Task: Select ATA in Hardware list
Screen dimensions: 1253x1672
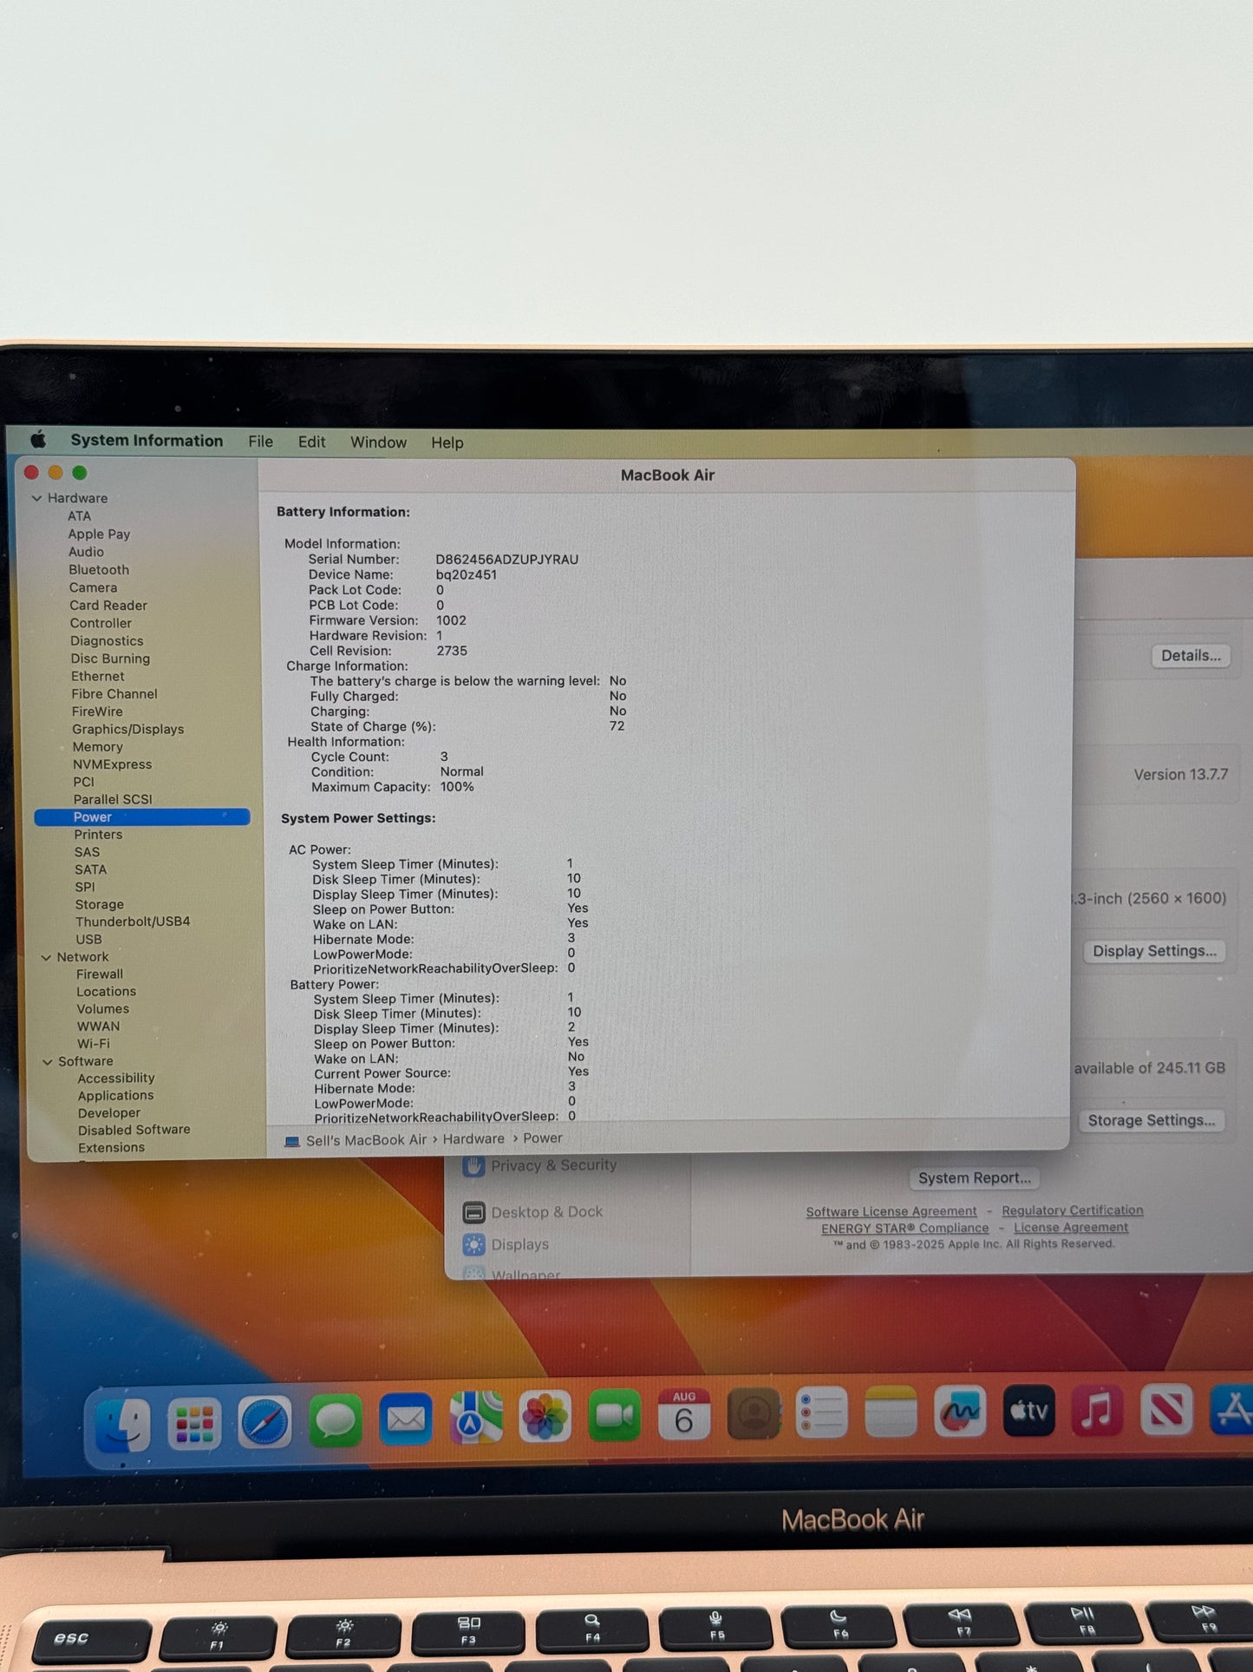Action: (x=79, y=516)
